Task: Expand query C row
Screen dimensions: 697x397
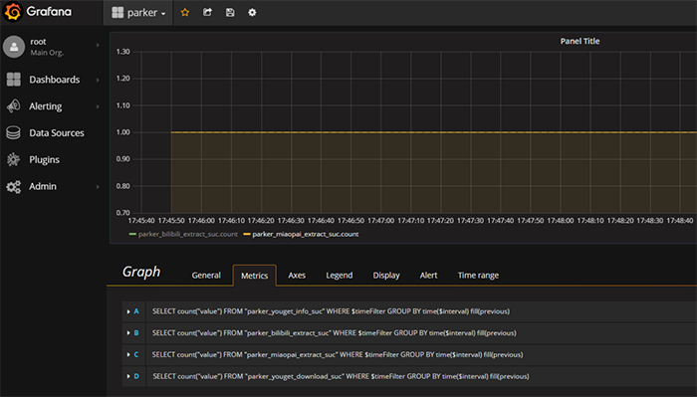Action: [x=128, y=355]
